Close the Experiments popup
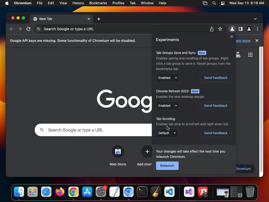Viewport: 269px width, 202px height. coord(232,37)
